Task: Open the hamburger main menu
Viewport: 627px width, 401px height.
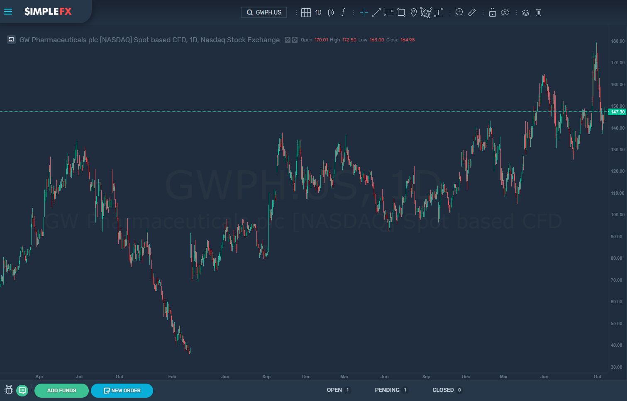Action: 8,12
